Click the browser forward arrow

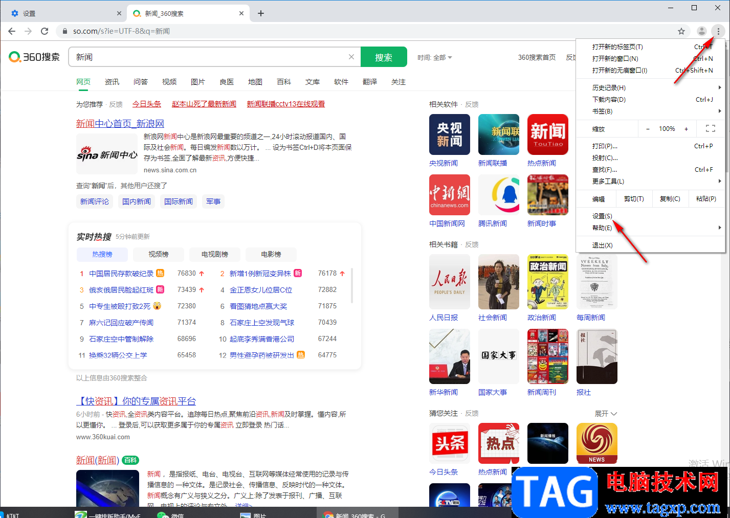coord(28,31)
